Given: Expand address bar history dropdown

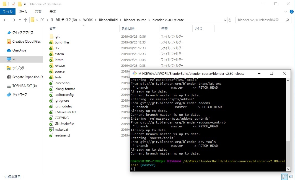Looking at the screenshot, I should 225,20.
